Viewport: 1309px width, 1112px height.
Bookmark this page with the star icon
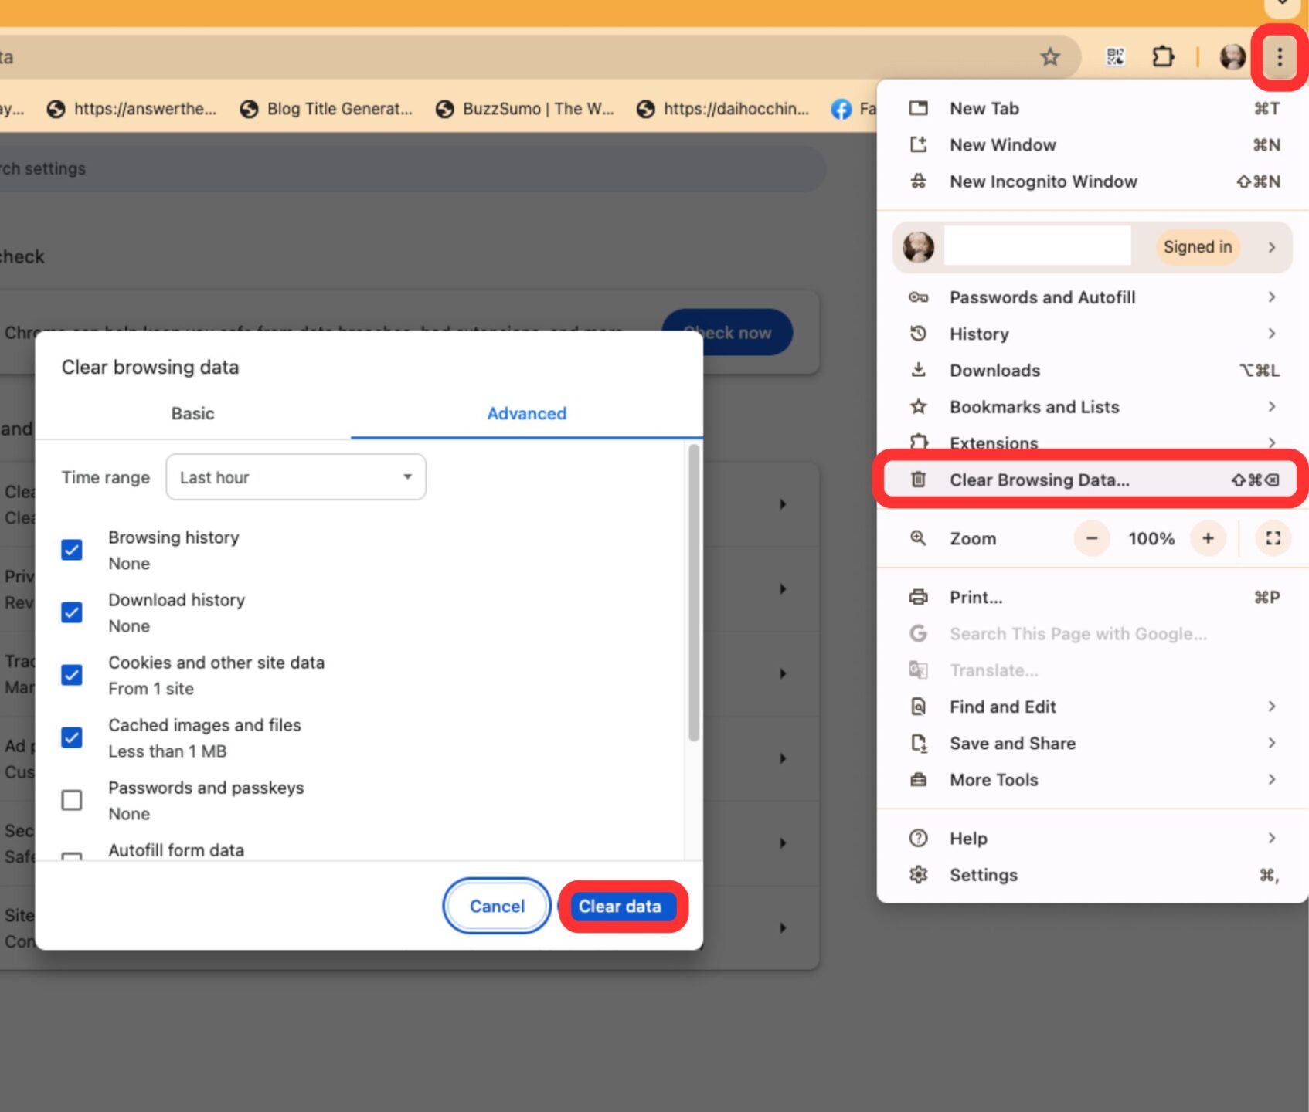pyautogui.click(x=1049, y=57)
